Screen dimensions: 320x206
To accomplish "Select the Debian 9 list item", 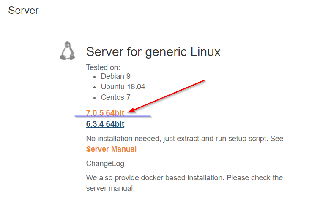I will click(115, 76).
